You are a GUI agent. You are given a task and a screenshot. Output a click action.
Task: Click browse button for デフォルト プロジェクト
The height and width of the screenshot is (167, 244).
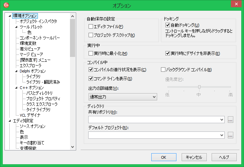point(231,135)
